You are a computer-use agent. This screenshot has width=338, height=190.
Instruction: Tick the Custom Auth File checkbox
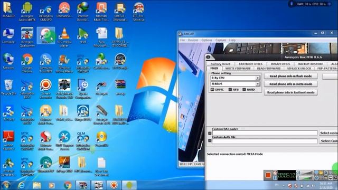[210, 141]
